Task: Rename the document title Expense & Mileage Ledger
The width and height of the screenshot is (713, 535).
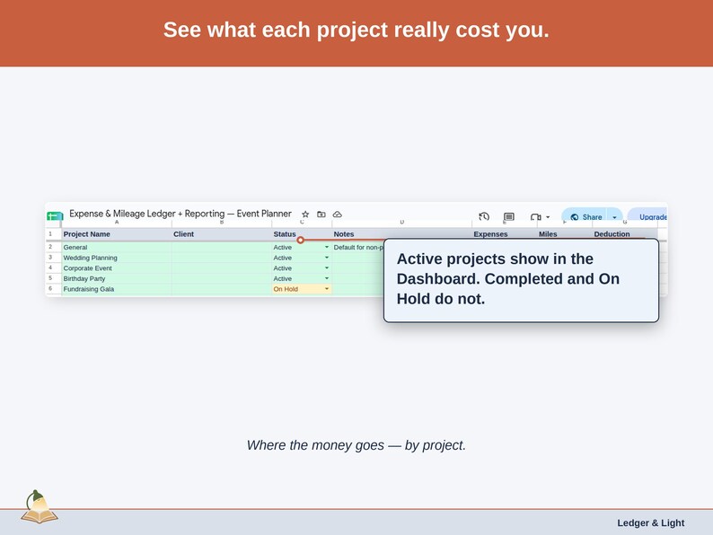Action: coord(180,214)
